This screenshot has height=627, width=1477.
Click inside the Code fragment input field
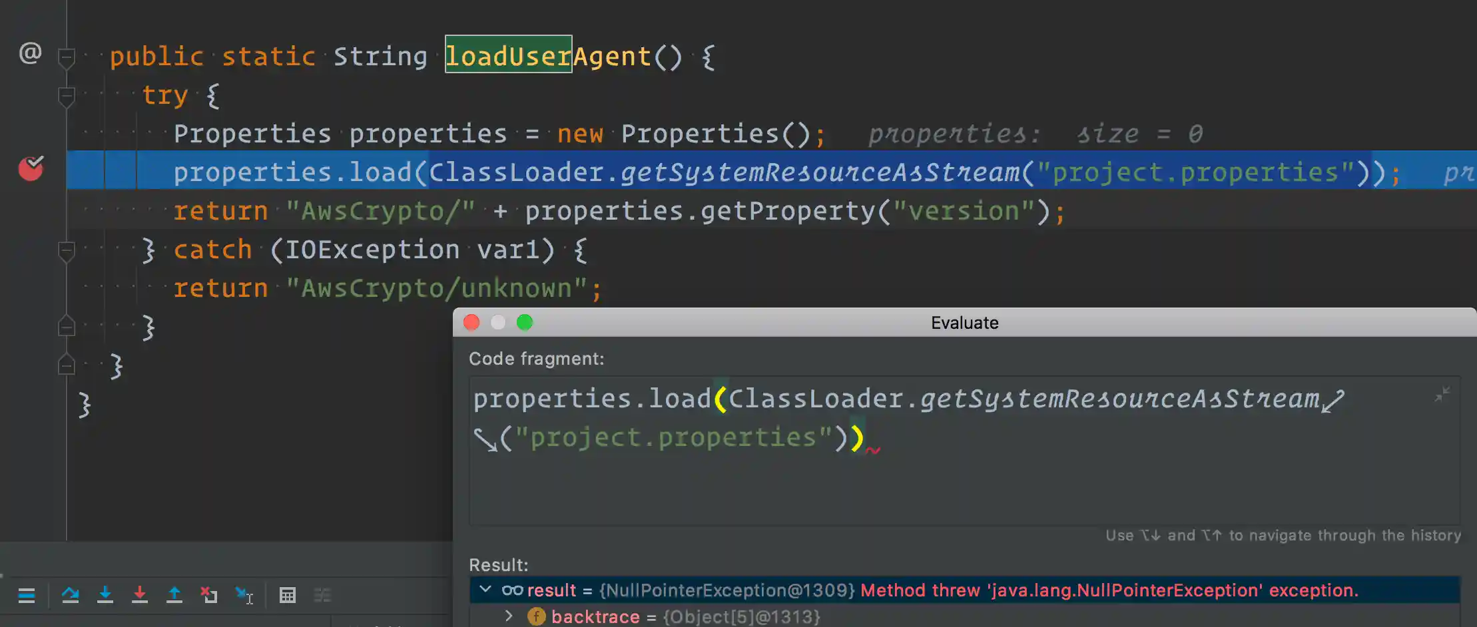pyautogui.click(x=964, y=451)
